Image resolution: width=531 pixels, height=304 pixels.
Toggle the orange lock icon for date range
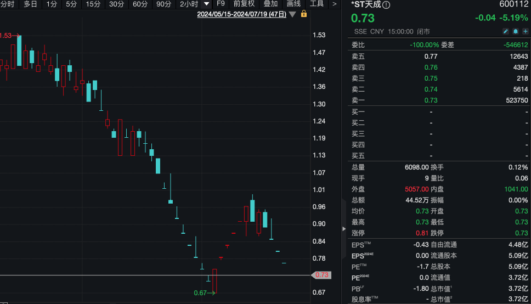point(304,14)
